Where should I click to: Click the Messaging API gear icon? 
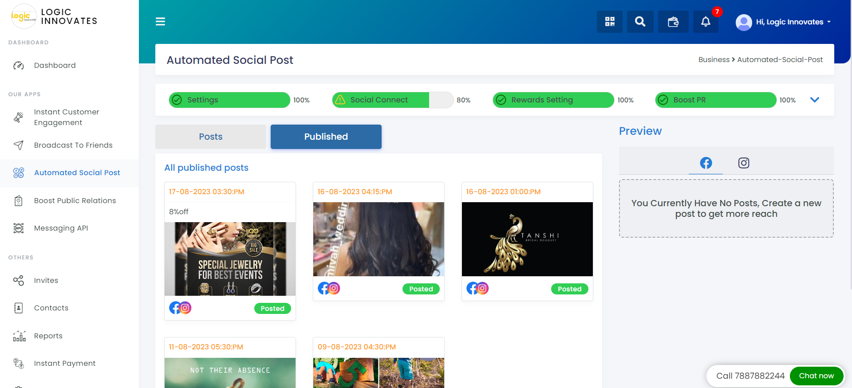19,228
